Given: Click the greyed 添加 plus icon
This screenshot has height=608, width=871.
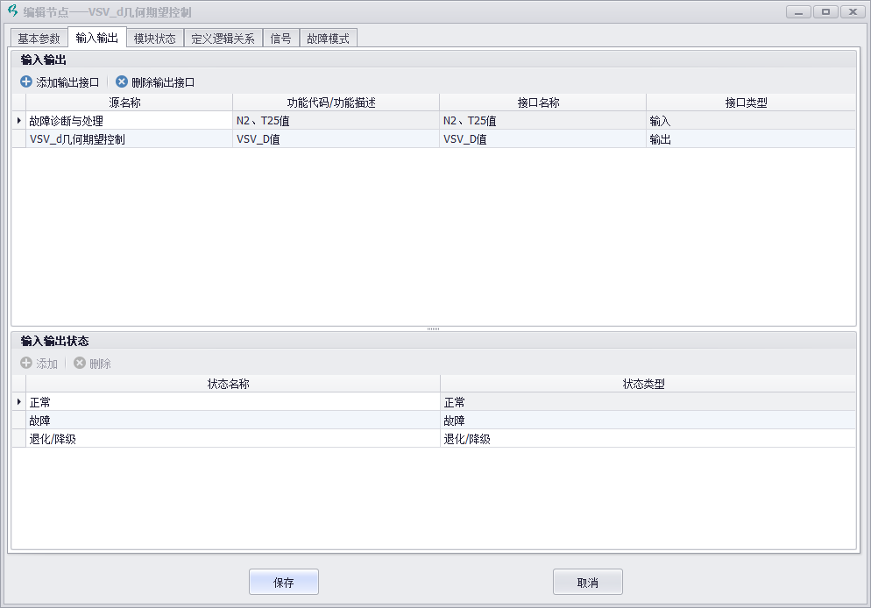Looking at the screenshot, I should tap(26, 363).
